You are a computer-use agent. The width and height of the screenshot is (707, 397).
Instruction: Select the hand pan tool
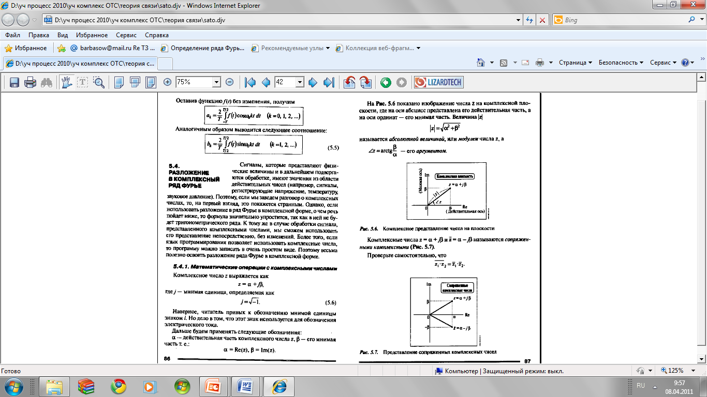pyautogui.click(x=66, y=82)
